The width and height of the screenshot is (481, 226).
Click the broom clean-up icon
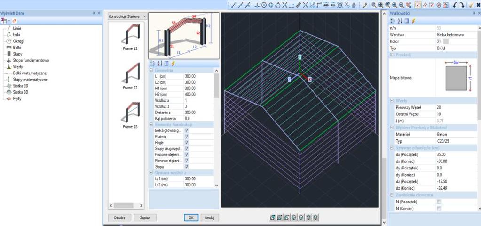(x=471, y=5)
